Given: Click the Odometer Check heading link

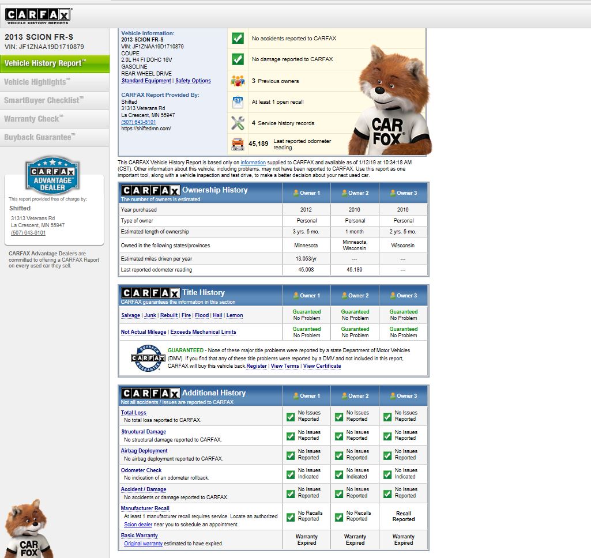Looking at the screenshot, I should pos(141,470).
